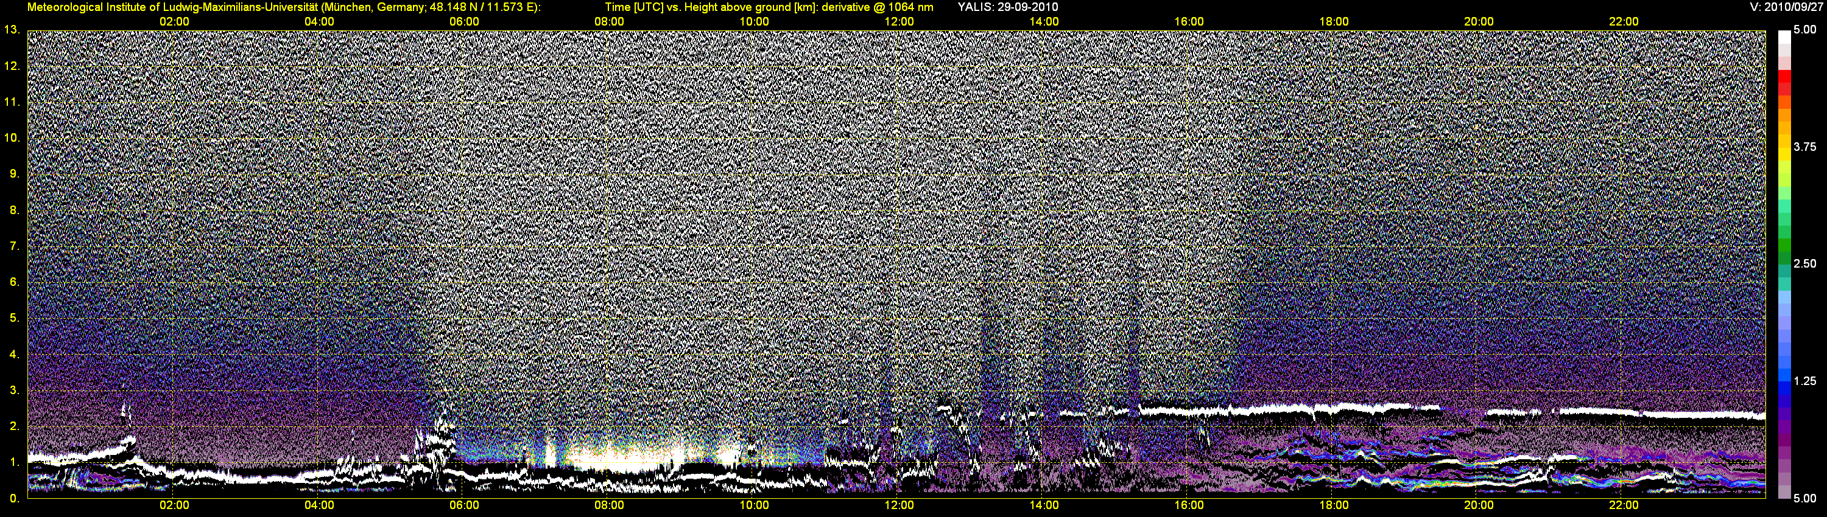The image size is (1827, 517).
Task: Click the 5.00 value beside the white colorbar end
Action: tap(1805, 30)
